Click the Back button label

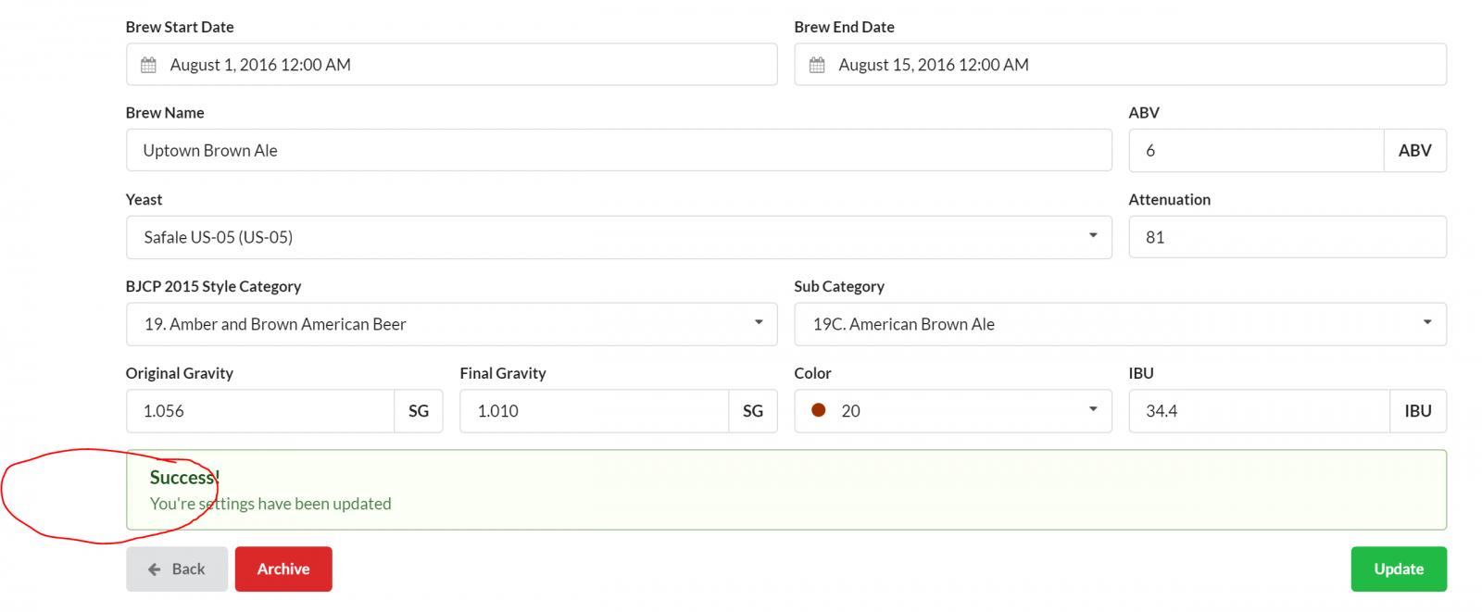click(188, 569)
